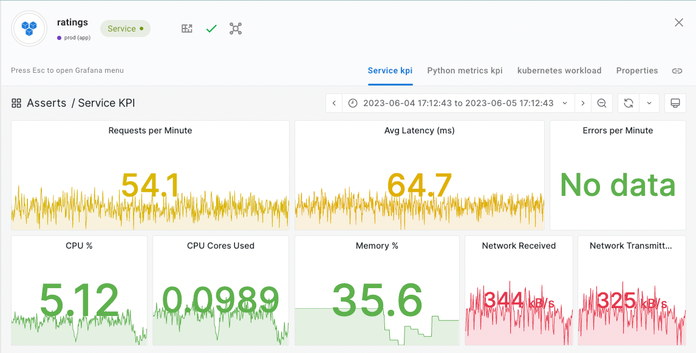Shift time range forward with right chevron
This screenshot has height=353, width=696.
click(x=583, y=103)
